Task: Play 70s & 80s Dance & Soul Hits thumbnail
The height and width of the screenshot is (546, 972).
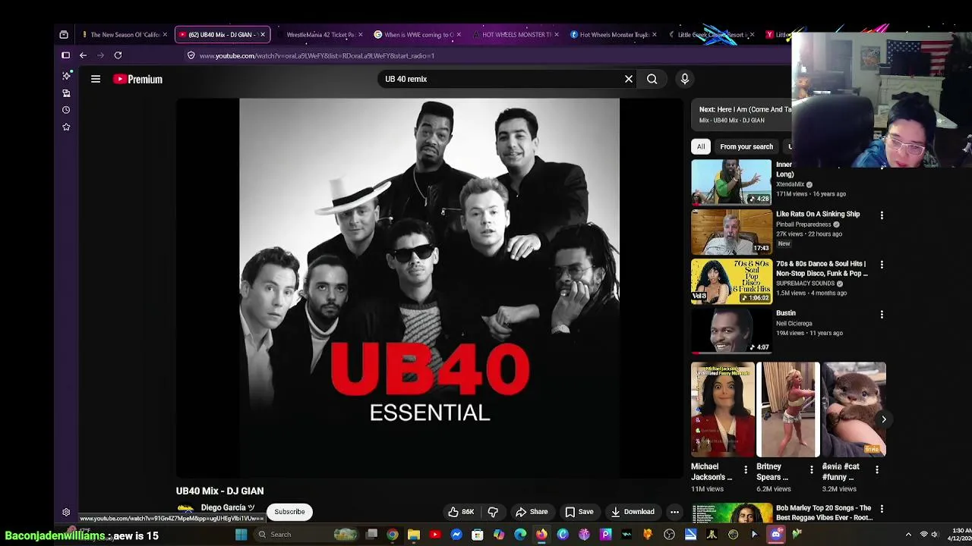Action: tap(731, 281)
